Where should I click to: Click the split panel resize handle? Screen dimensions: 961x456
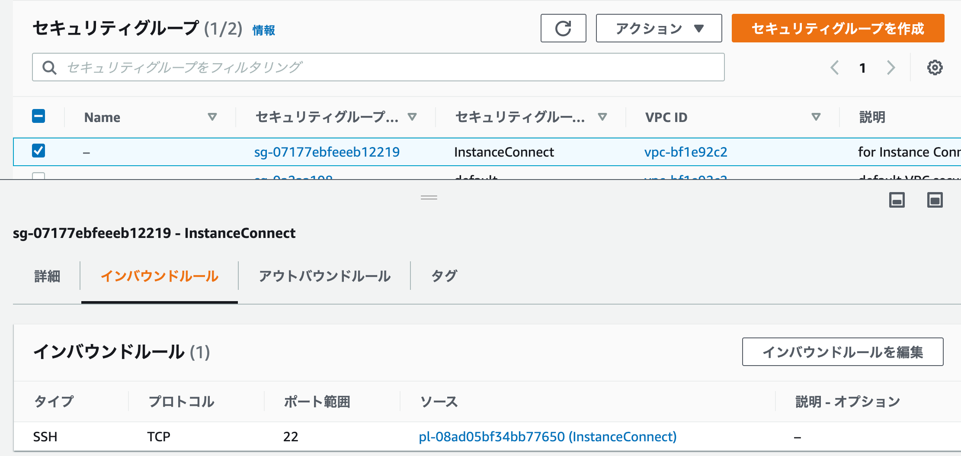click(429, 198)
